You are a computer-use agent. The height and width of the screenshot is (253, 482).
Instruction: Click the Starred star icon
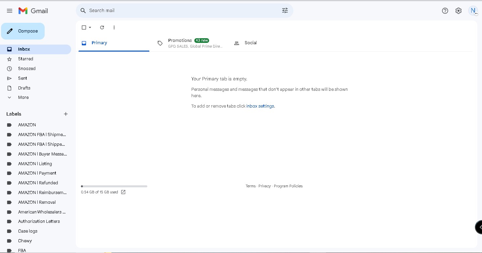(x=9, y=59)
